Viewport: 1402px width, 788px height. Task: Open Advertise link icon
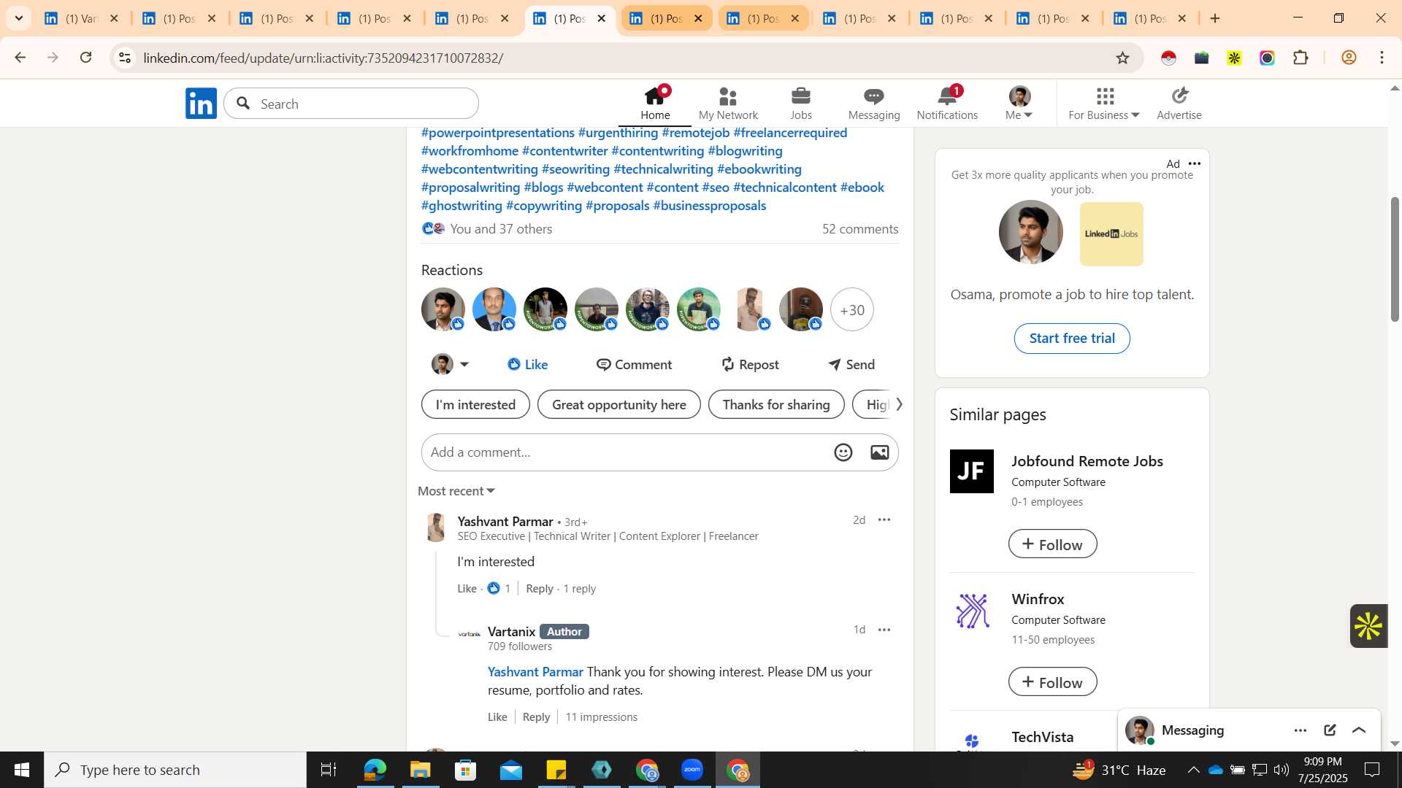[1179, 103]
